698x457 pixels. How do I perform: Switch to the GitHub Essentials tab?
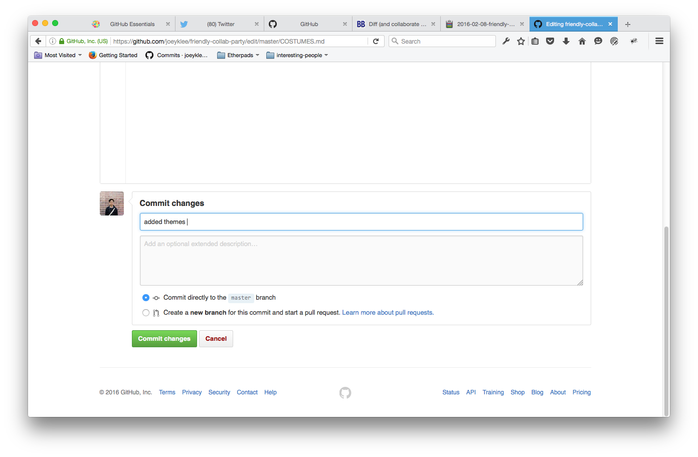[131, 24]
